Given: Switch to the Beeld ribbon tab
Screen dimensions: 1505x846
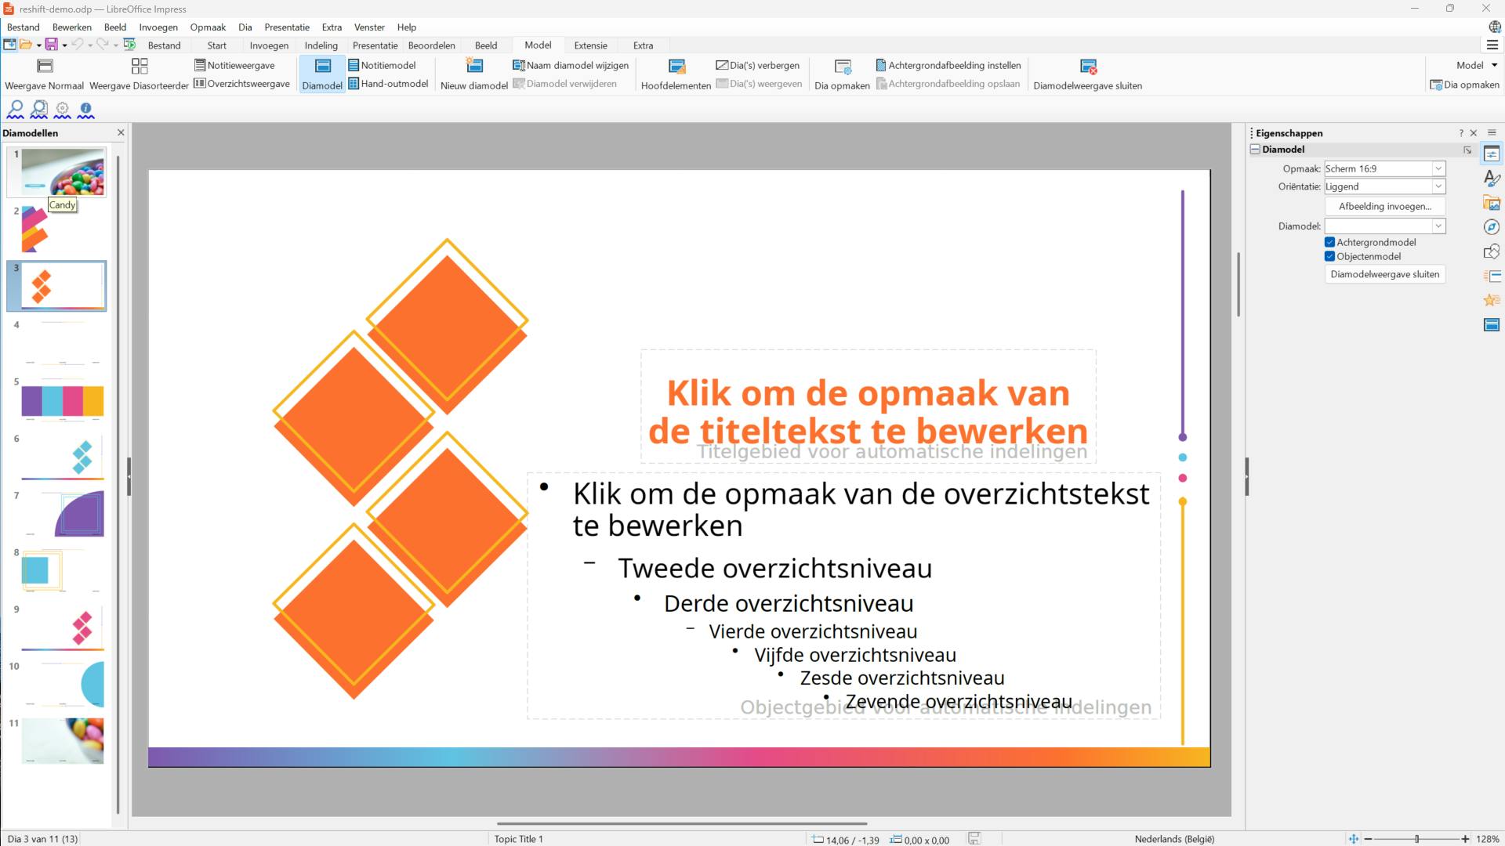Looking at the screenshot, I should (x=485, y=45).
